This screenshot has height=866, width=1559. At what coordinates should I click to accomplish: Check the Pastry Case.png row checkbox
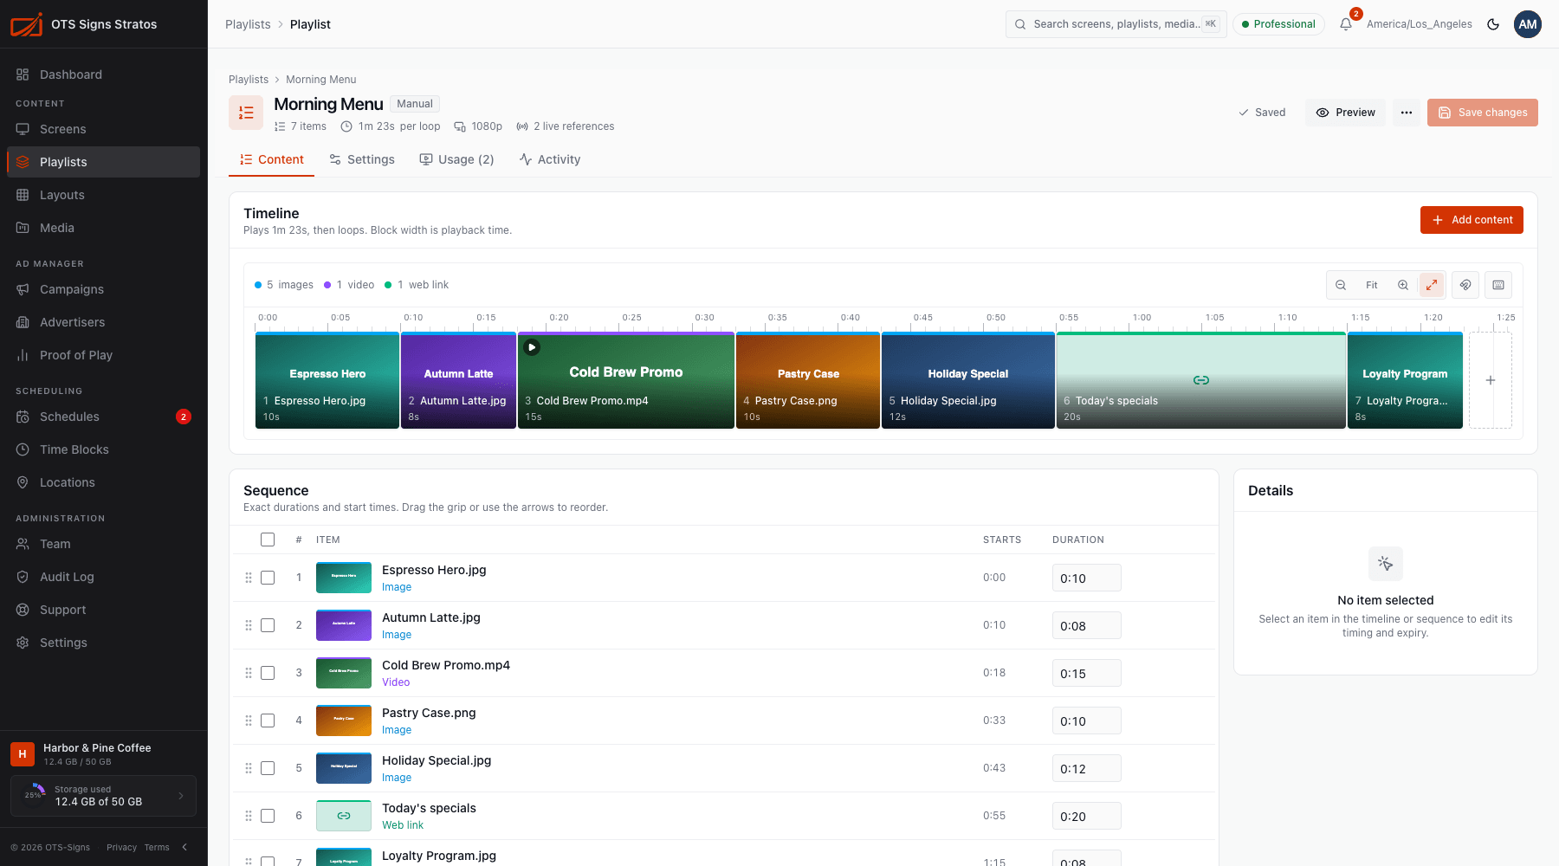(268, 721)
